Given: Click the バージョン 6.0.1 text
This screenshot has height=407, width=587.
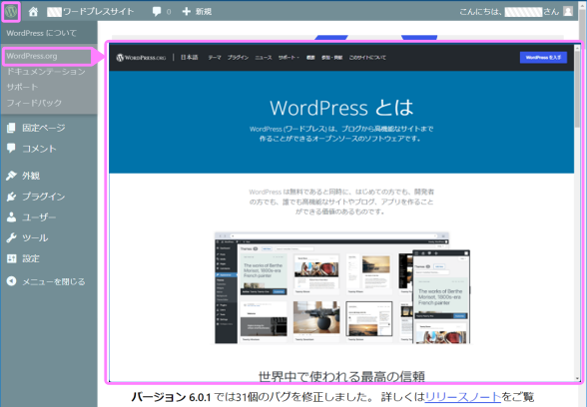Looking at the screenshot, I should click(x=171, y=397).
